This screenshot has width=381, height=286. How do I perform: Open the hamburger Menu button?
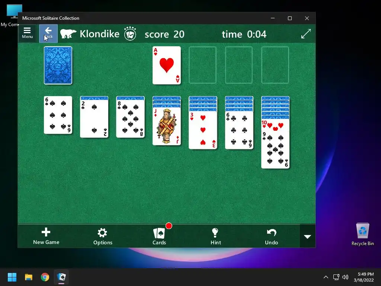[x=27, y=33]
